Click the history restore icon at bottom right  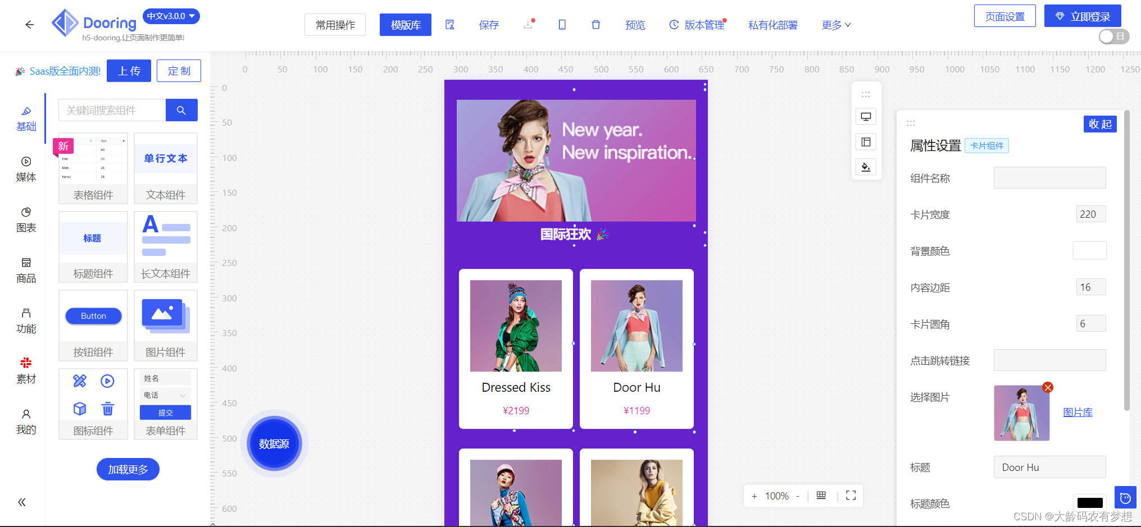(1125, 497)
